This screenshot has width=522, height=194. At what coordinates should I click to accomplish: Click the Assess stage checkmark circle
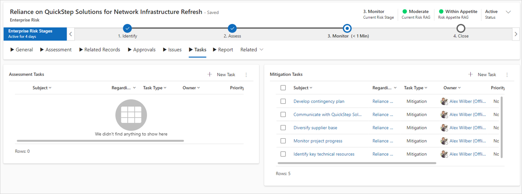232,29
